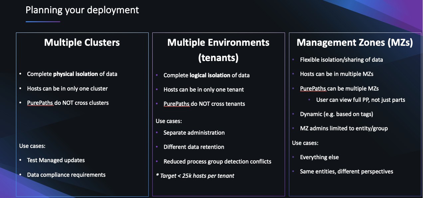Click "PurePaths do NOT cross clusters" text
The height and width of the screenshot is (198, 423).
pos(68,103)
